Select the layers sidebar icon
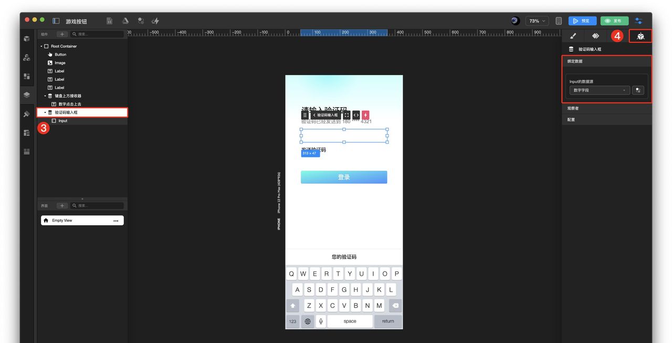 click(26, 95)
